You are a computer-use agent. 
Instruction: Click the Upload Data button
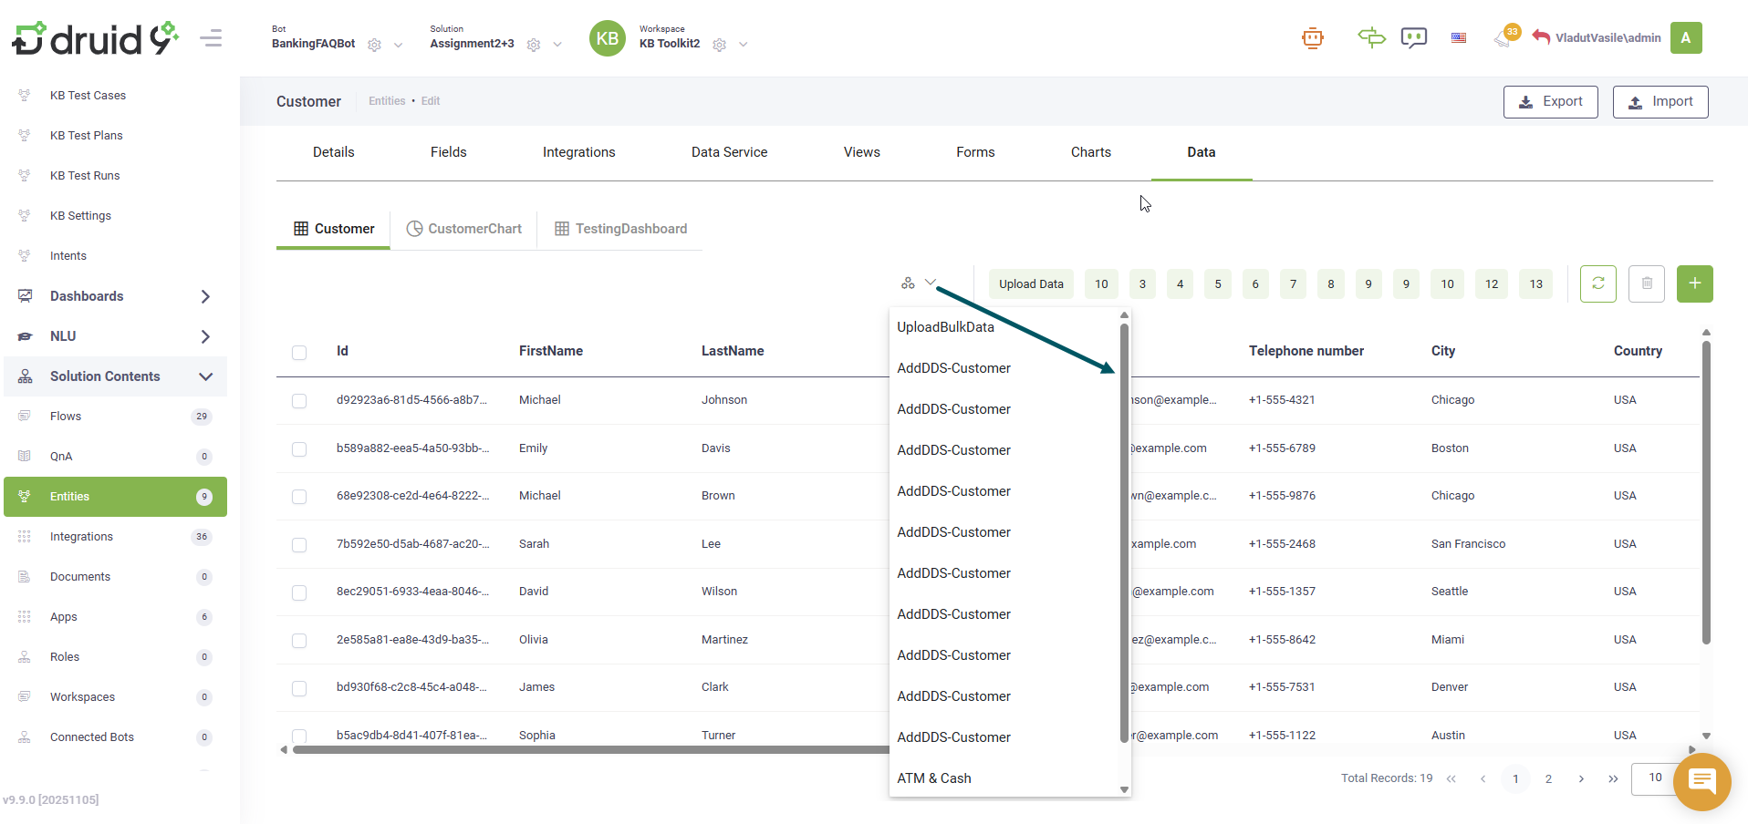click(1031, 284)
